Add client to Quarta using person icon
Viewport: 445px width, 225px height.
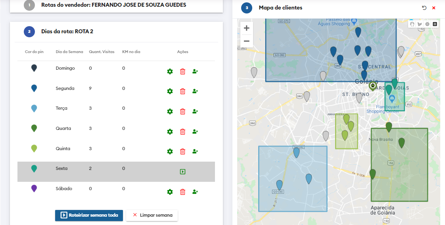195,132
